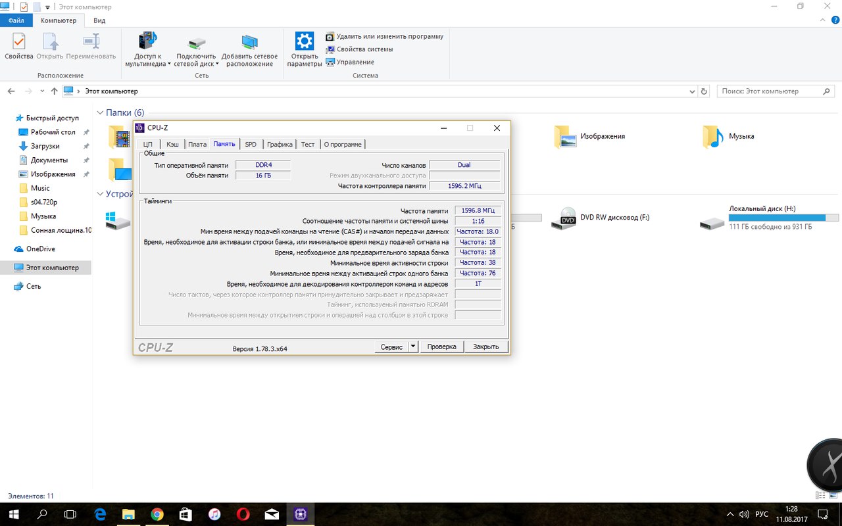Select Локальный диск (H:) drive
Screen dimensions: 842x526
pos(770,218)
